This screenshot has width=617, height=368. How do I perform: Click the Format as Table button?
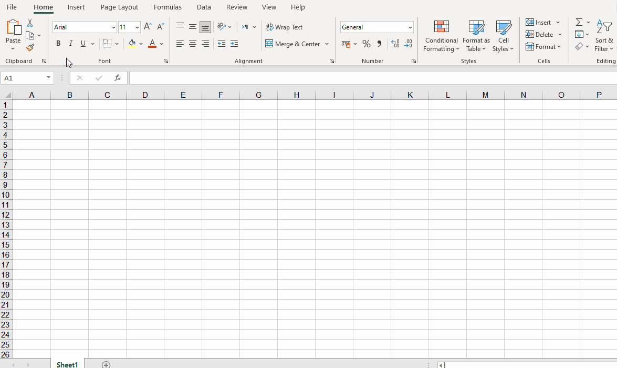[476, 36]
